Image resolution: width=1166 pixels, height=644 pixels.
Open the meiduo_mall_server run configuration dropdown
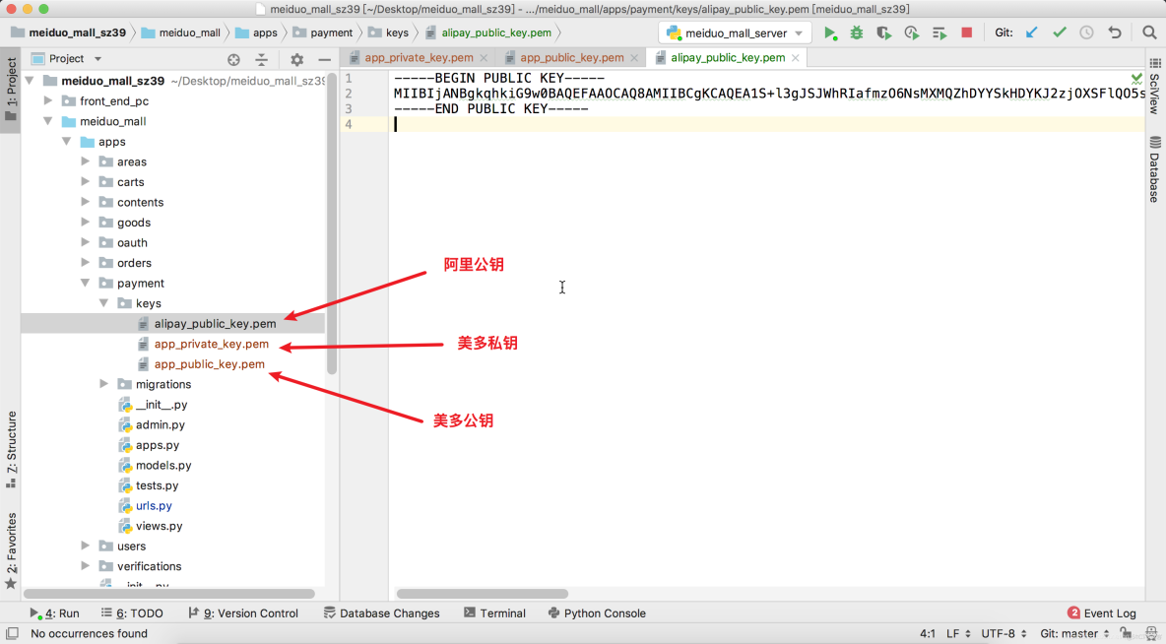click(x=799, y=32)
